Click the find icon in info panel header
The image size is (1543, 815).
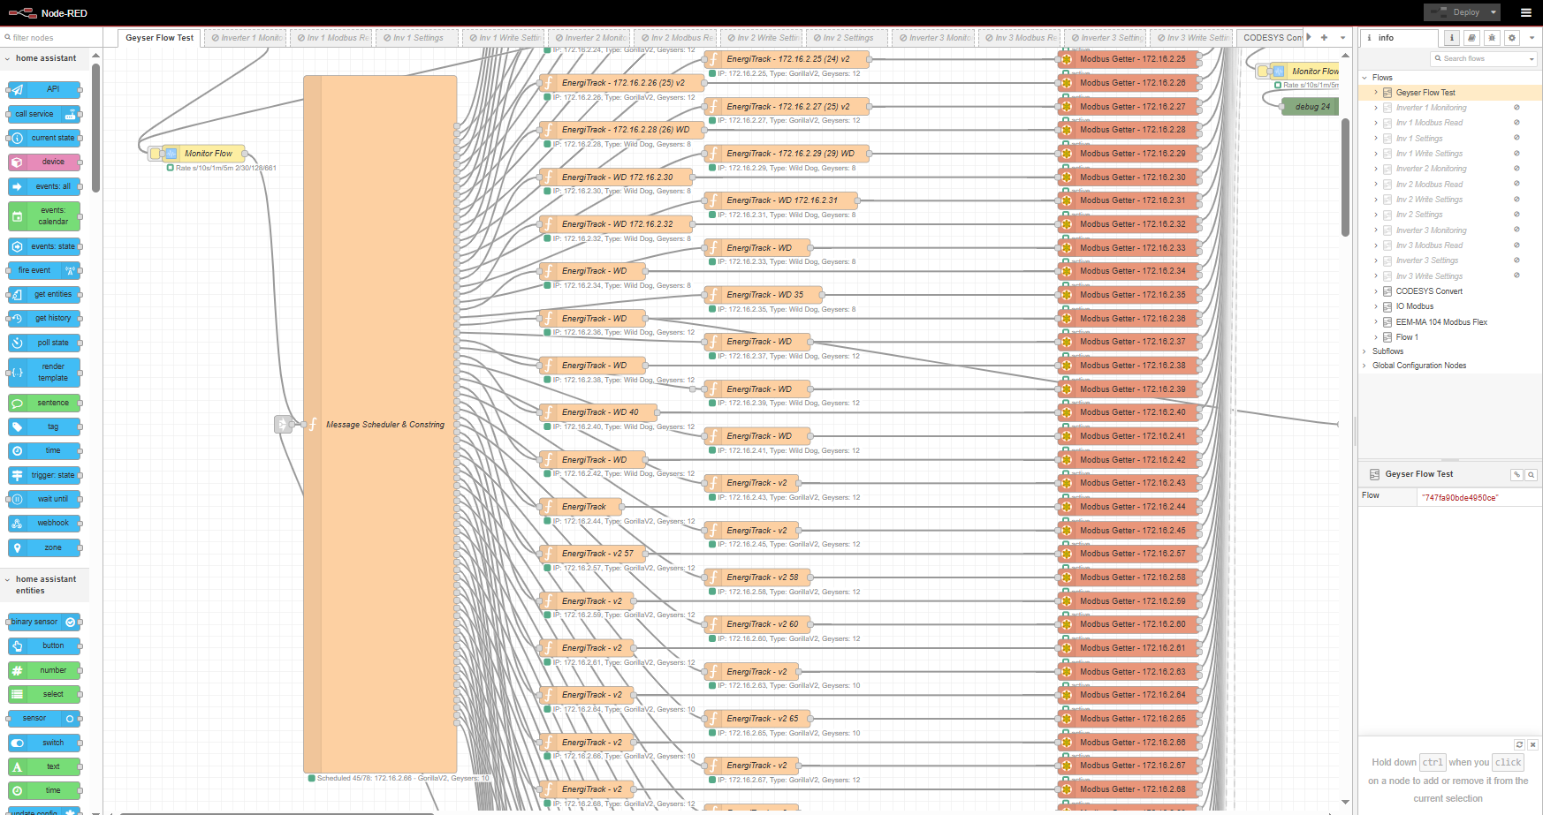(x=1532, y=475)
